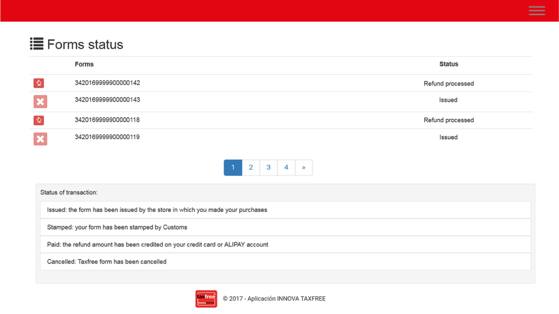Go to page 3 of forms
Image resolution: width=559 pixels, height=314 pixels.
(268, 167)
